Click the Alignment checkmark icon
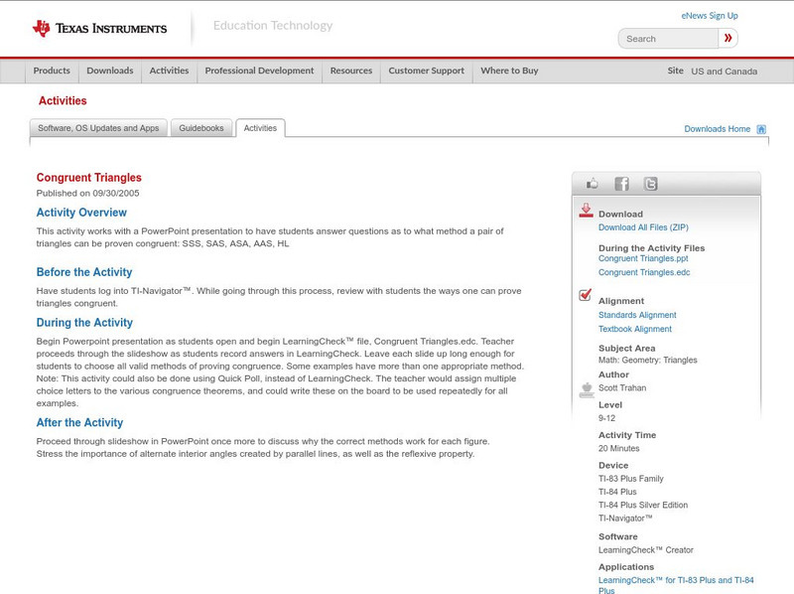The width and height of the screenshot is (794, 594). [x=585, y=293]
